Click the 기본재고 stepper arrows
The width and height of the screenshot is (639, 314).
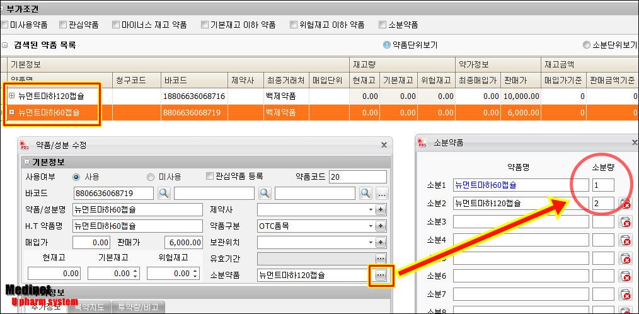(135, 274)
